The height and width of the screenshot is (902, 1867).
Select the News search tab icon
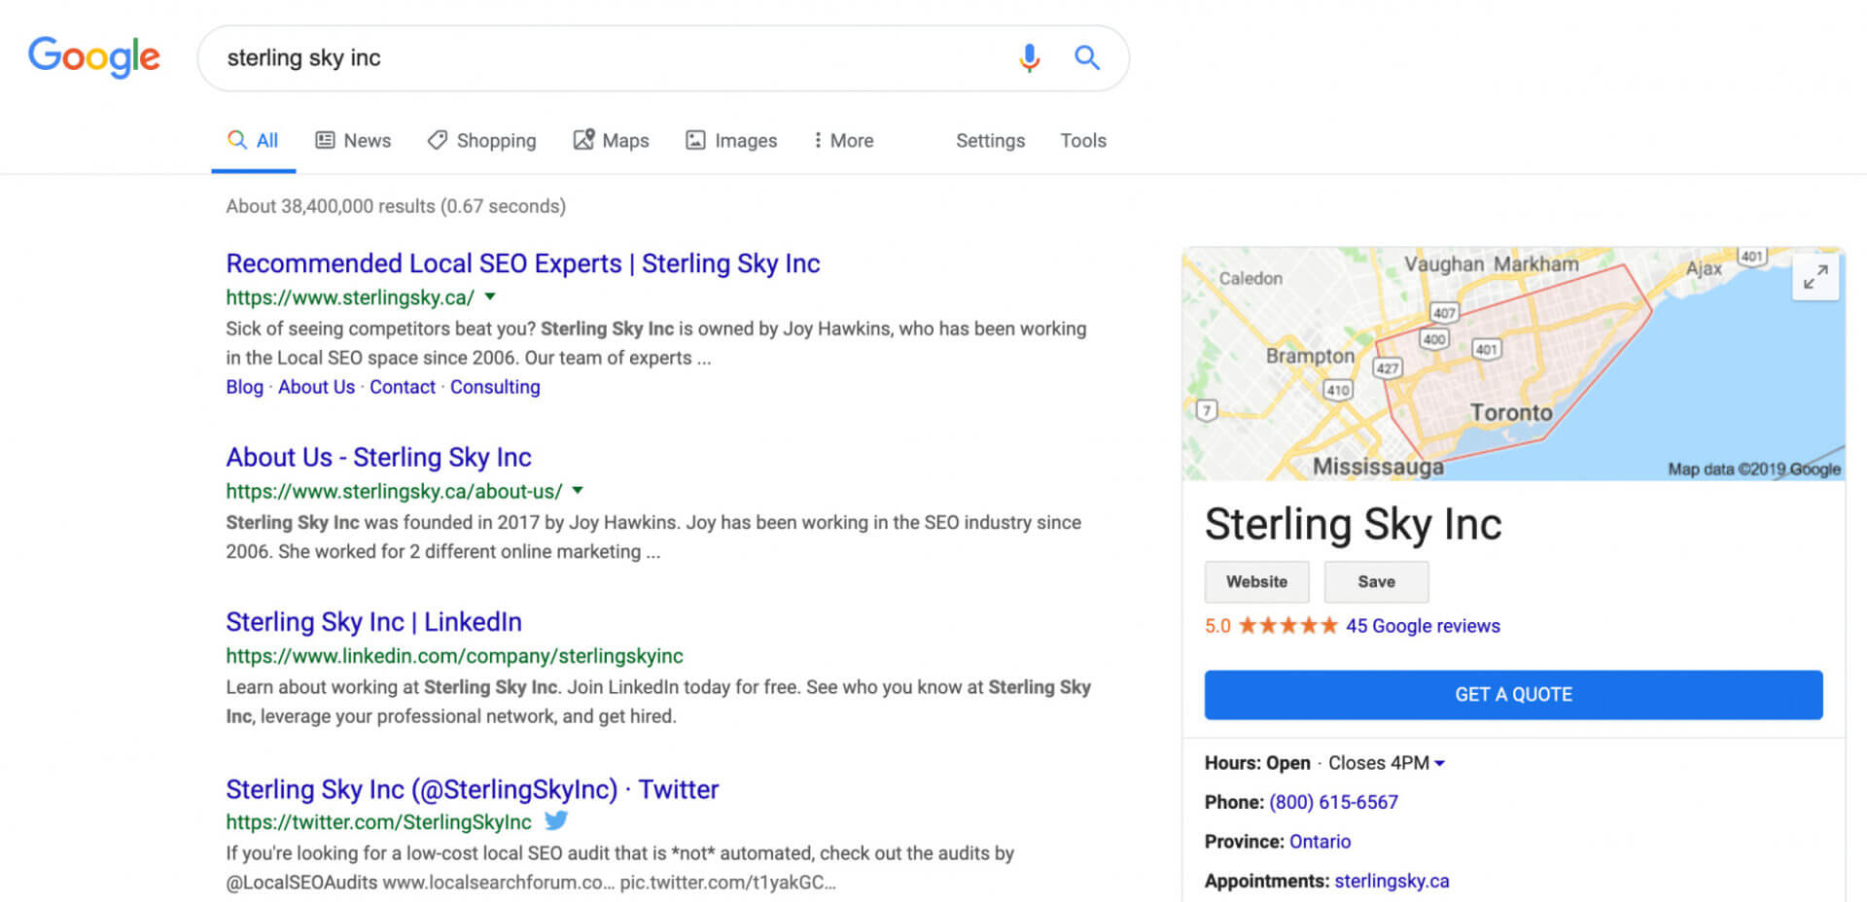point(325,140)
